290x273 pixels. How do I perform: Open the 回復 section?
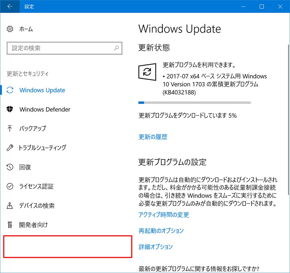coord(25,167)
